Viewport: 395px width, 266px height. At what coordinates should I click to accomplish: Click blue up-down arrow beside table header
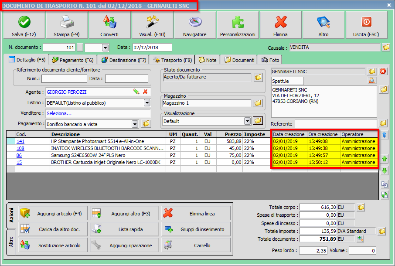click(384, 135)
